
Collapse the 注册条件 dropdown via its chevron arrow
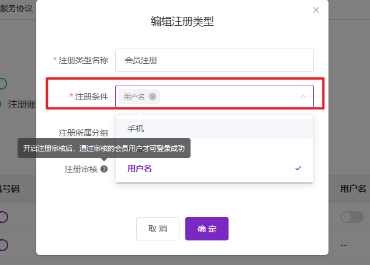pyautogui.click(x=303, y=97)
